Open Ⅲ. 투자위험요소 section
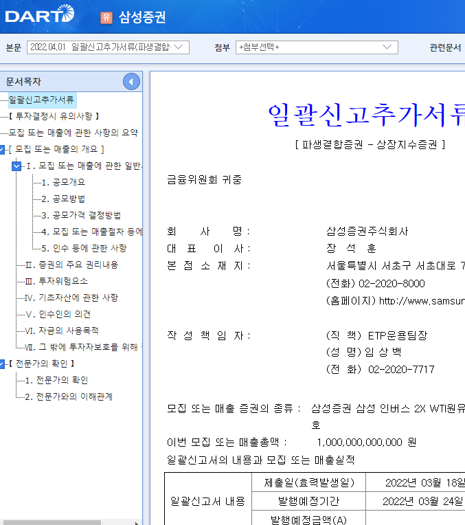 56,281
